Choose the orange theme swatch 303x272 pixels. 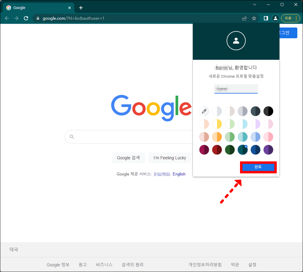click(x=217, y=137)
